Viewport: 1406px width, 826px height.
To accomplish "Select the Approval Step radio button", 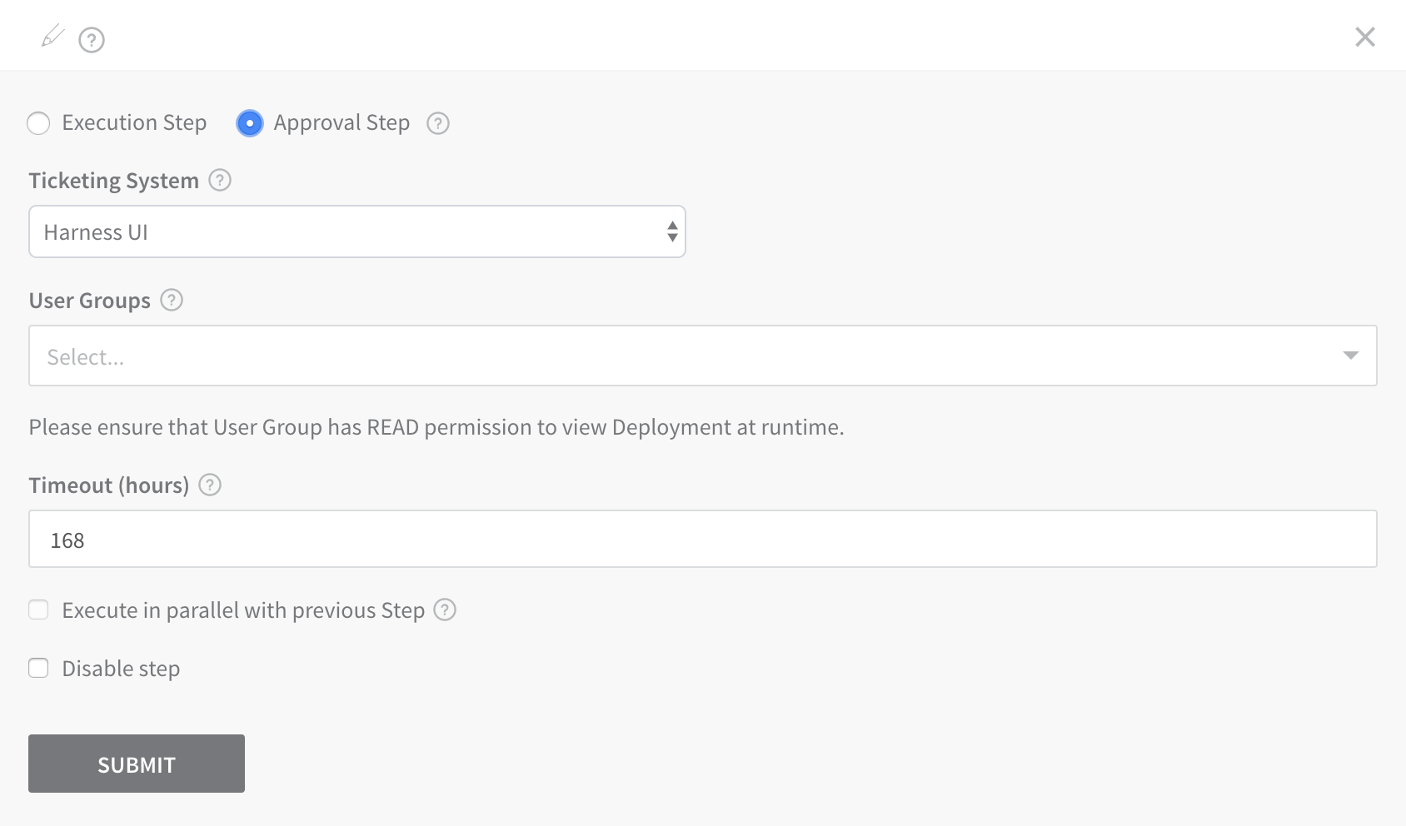I will (250, 123).
